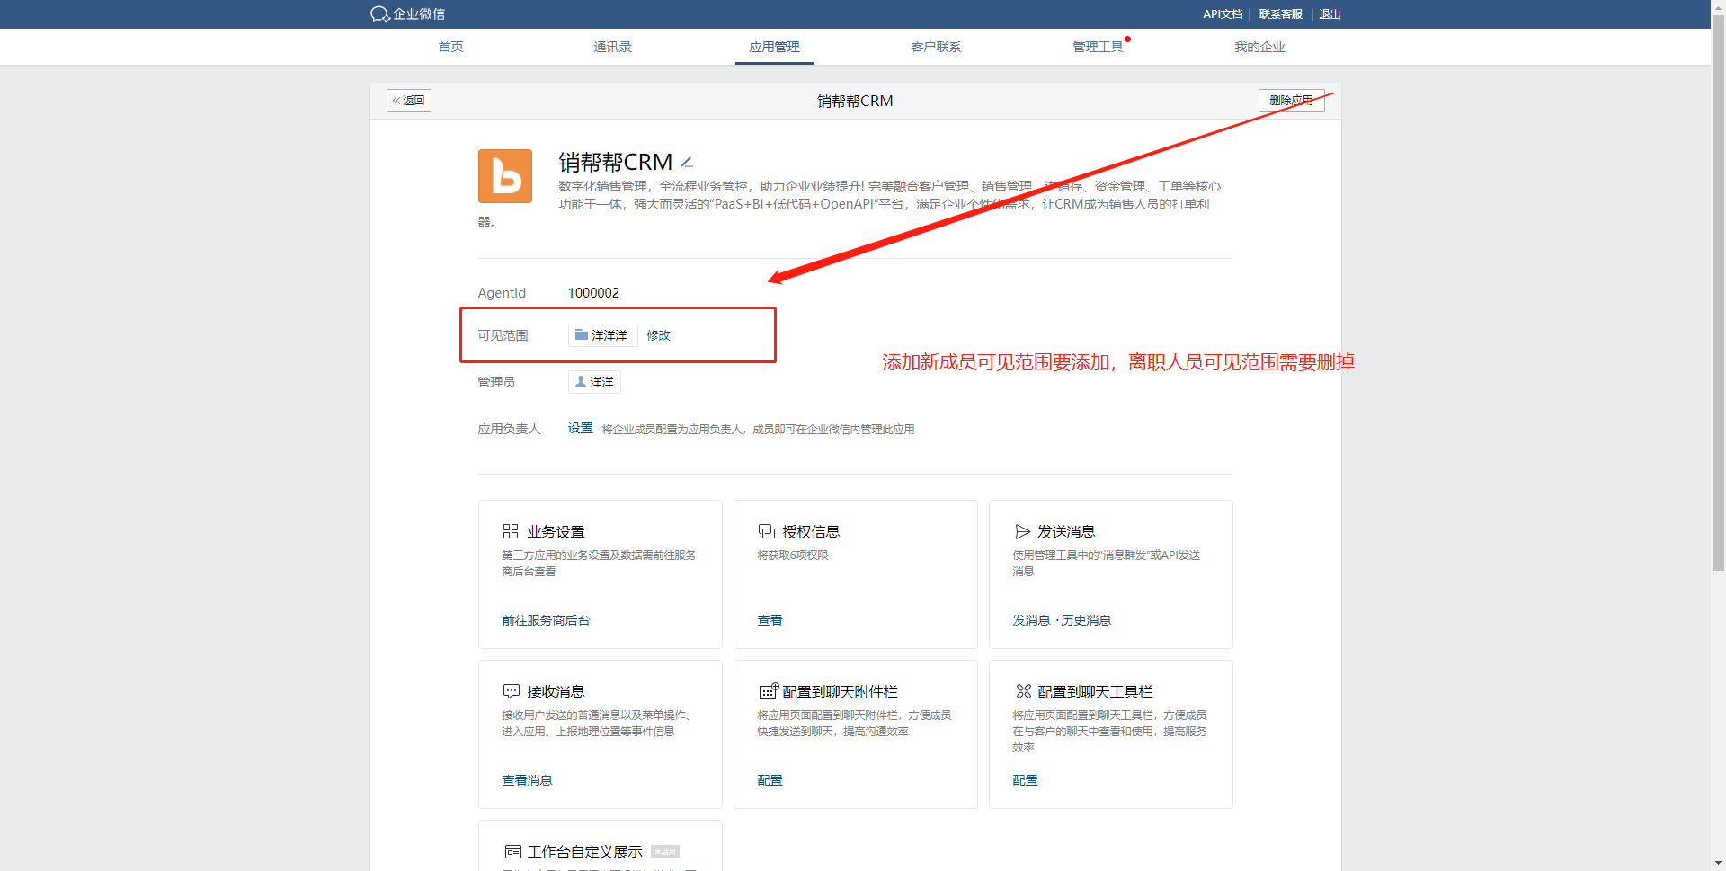Viewport: 1726px width, 871px height.
Task: Click 配置 under 配置到聊天附件栏
Action: pos(770,780)
